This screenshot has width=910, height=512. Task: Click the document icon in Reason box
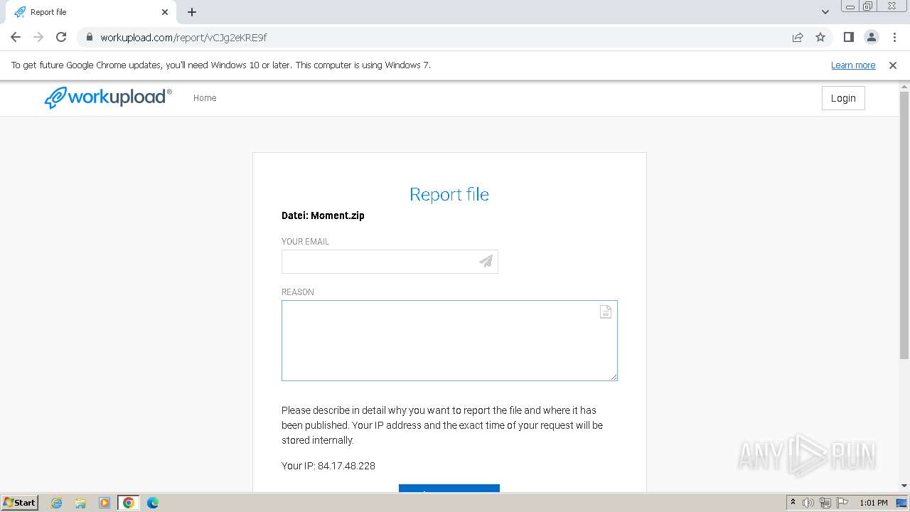606,311
